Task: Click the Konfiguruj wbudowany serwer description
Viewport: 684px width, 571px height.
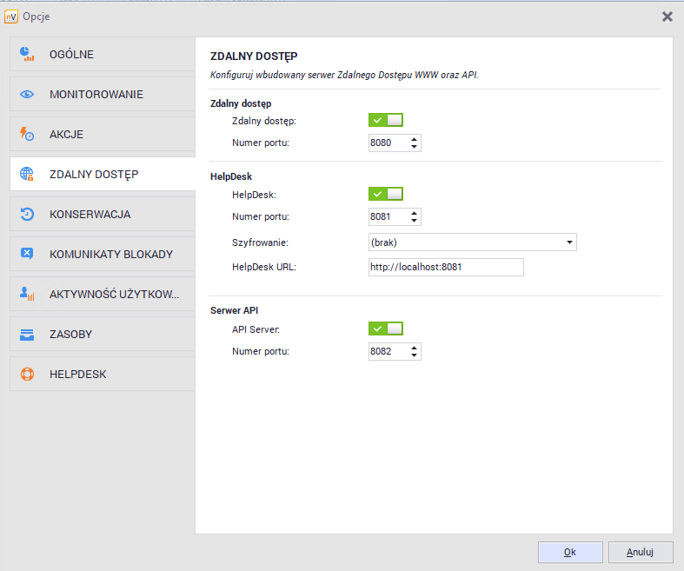Action: 344,75
